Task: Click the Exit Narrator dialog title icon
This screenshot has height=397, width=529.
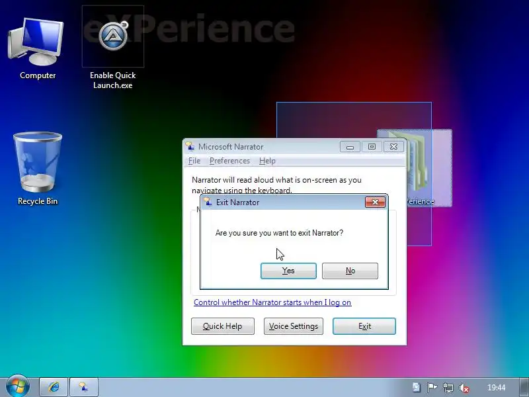Action: click(x=208, y=202)
